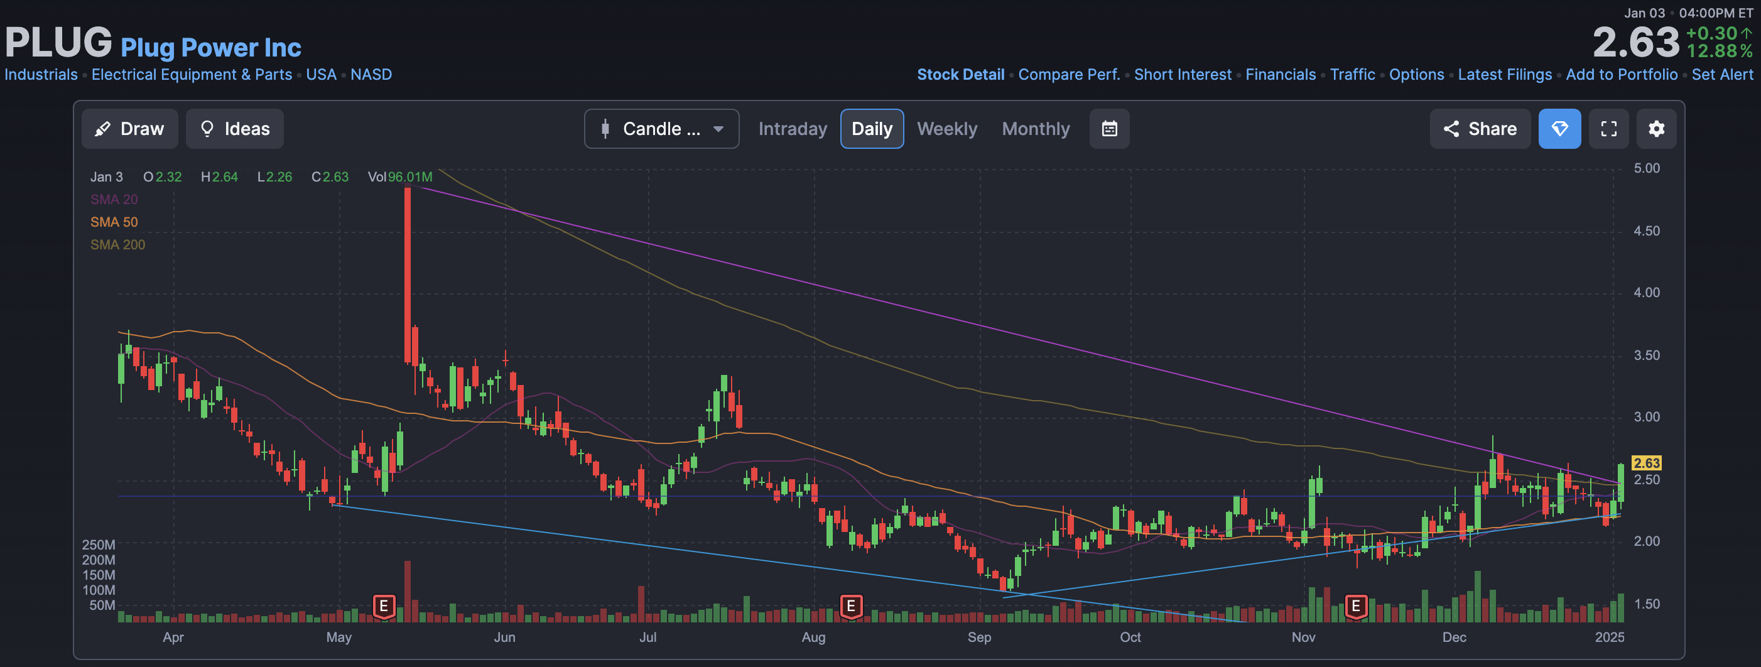
Task: Open the calendar date range picker
Action: [1109, 129]
